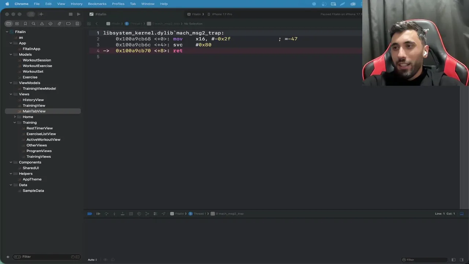This screenshot has height=264, width=469.
Task: Collapse the Fitalin project root
Action: (x=7, y=32)
